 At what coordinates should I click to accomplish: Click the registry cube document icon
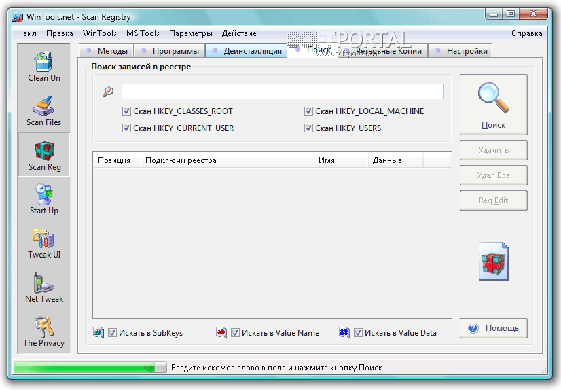coord(493,261)
